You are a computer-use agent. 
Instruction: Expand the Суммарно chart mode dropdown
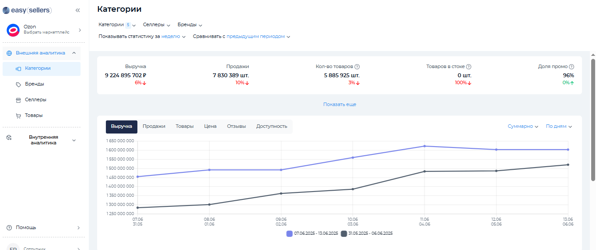(523, 127)
